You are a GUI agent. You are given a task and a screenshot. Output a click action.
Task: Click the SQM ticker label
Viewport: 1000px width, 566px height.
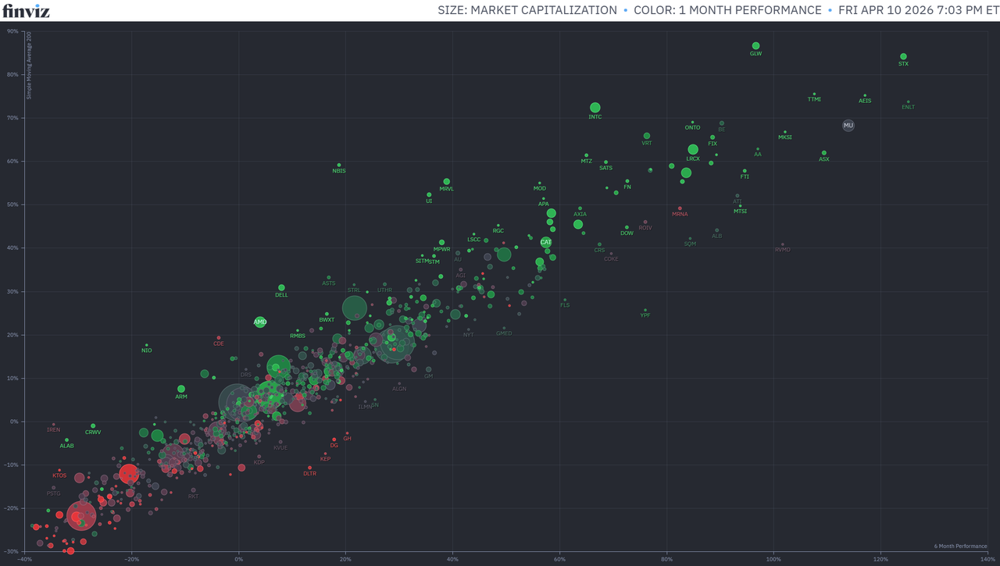coord(690,244)
